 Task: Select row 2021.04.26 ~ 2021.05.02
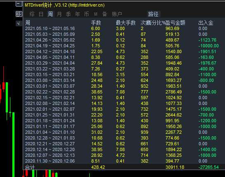click(124, 40)
